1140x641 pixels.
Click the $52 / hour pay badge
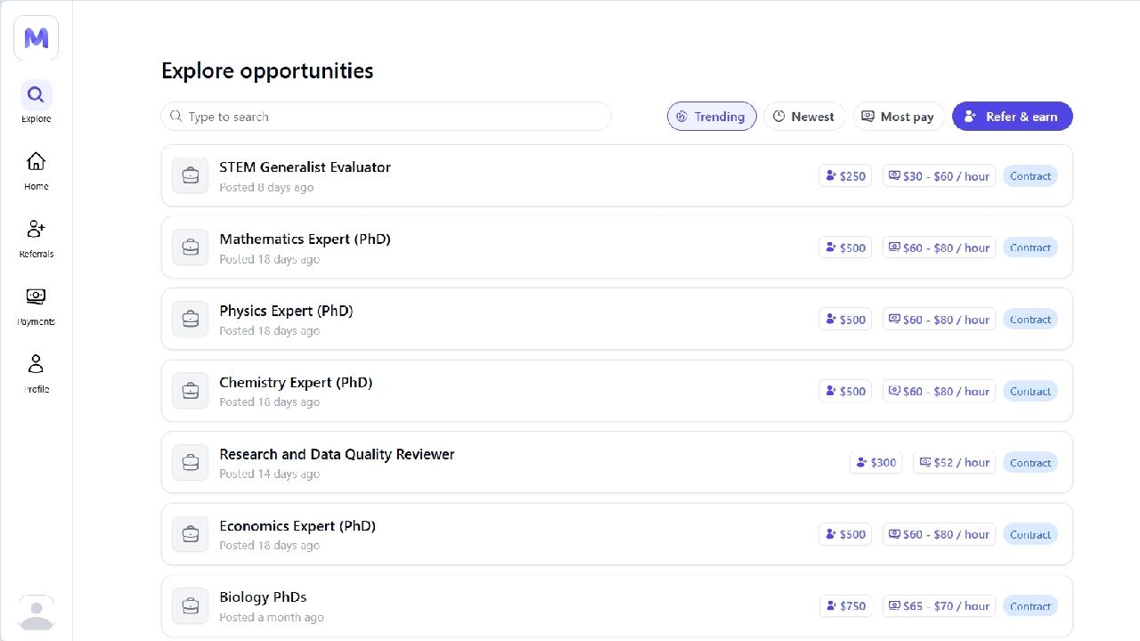point(954,462)
